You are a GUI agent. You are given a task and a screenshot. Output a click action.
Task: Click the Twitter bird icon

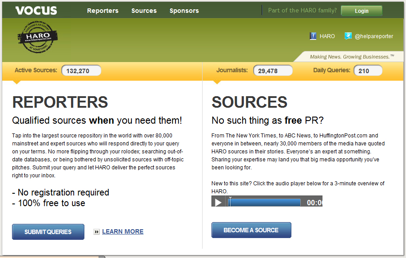(348, 36)
